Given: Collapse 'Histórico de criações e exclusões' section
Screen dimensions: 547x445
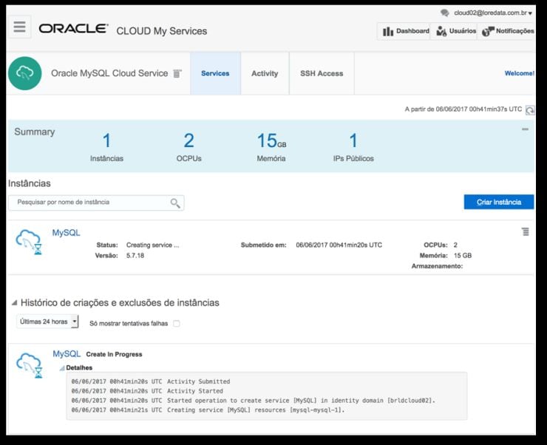Looking at the screenshot, I should click(x=14, y=303).
